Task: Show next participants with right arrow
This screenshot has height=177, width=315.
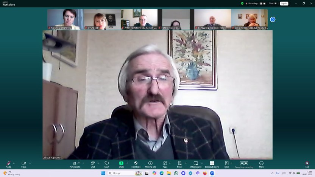Action: pyautogui.click(x=273, y=19)
